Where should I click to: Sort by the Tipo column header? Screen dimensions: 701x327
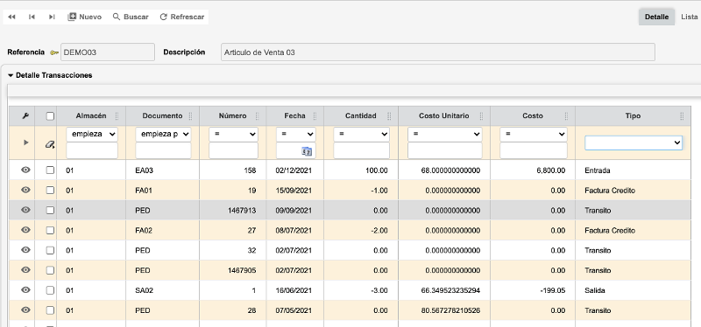click(633, 116)
